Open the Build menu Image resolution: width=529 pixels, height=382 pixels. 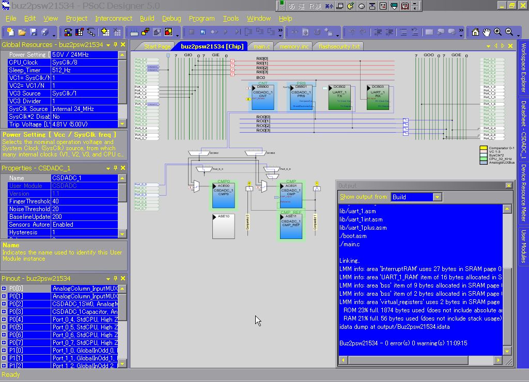[x=147, y=19]
